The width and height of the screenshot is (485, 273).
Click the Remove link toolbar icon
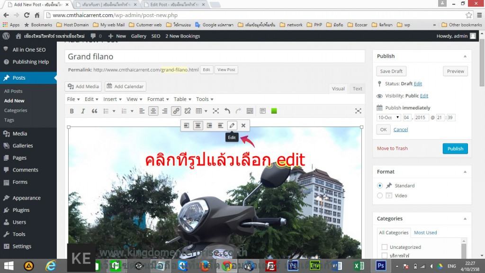(188, 111)
